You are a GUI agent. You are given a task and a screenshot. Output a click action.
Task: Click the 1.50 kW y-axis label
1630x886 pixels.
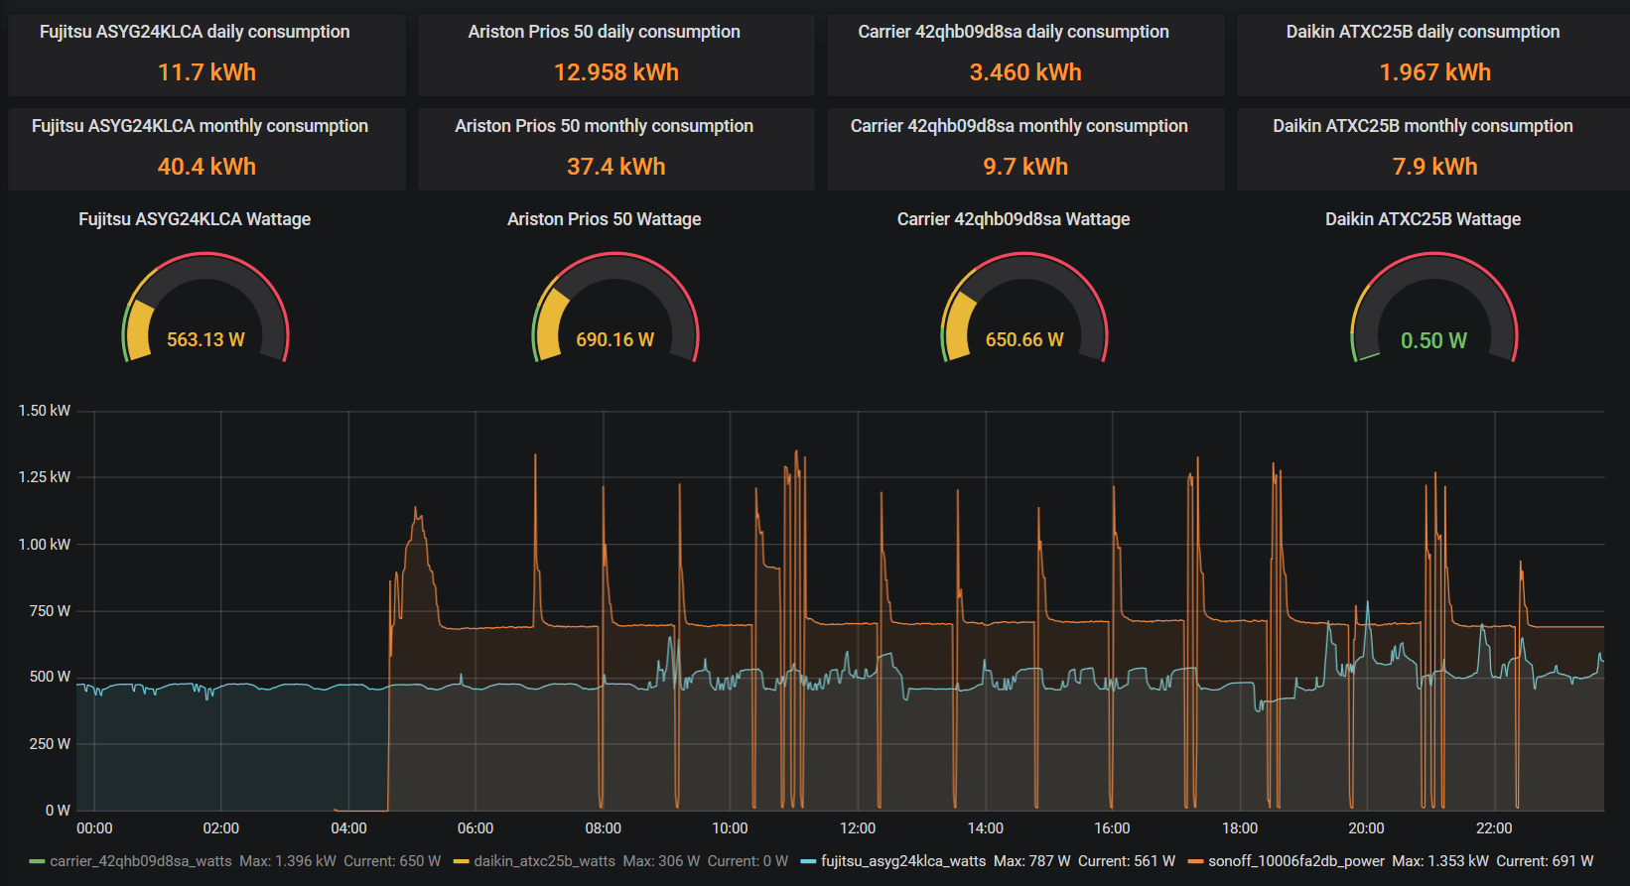(x=45, y=411)
